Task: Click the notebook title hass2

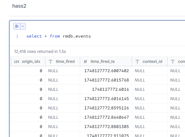Action: (19, 6)
